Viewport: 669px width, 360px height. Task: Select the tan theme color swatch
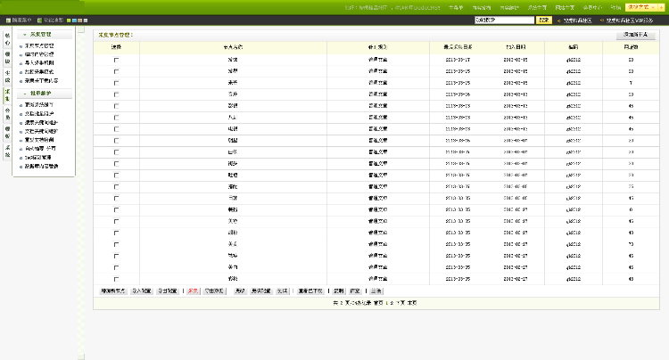pyautogui.click(x=79, y=20)
